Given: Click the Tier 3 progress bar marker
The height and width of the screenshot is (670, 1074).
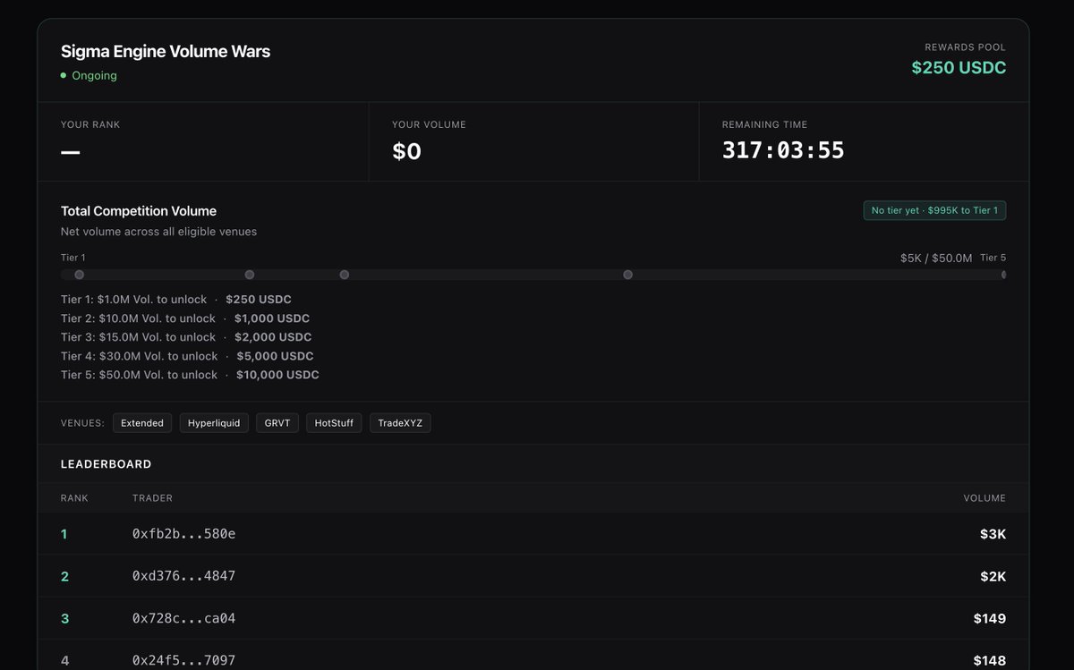Looking at the screenshot, I should (x=345, y=275).
